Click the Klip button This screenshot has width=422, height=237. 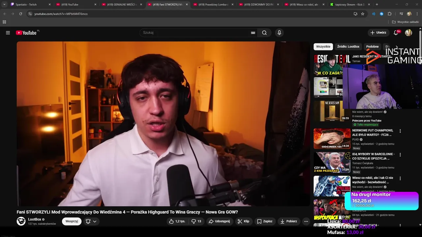click(243, 221)
